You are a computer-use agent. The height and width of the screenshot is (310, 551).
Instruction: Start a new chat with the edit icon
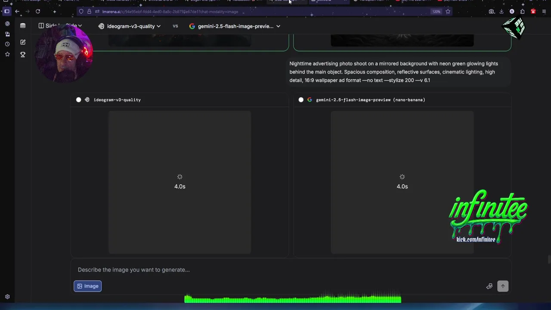tap(23, 42)
